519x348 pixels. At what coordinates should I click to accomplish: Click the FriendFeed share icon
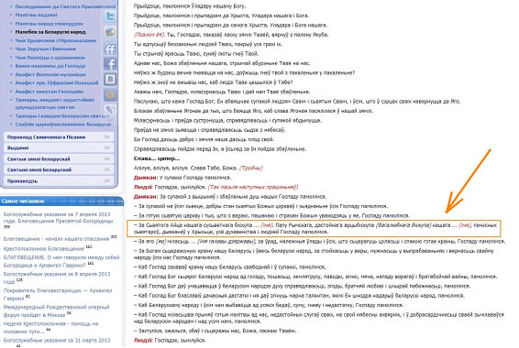tap(110, 49)
